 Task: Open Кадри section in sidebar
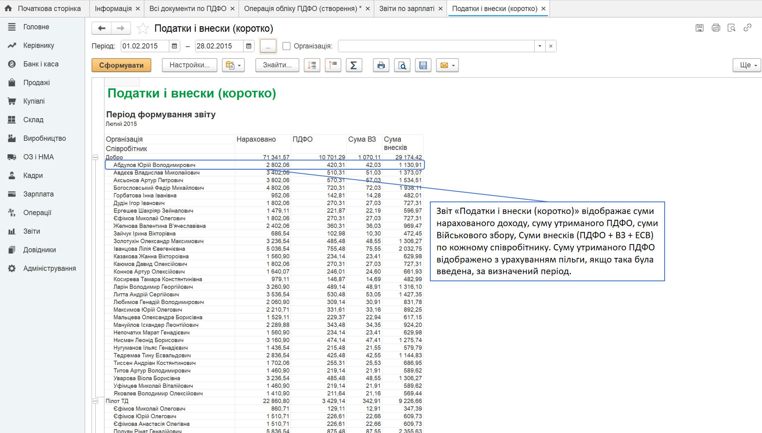pos(42,176)
